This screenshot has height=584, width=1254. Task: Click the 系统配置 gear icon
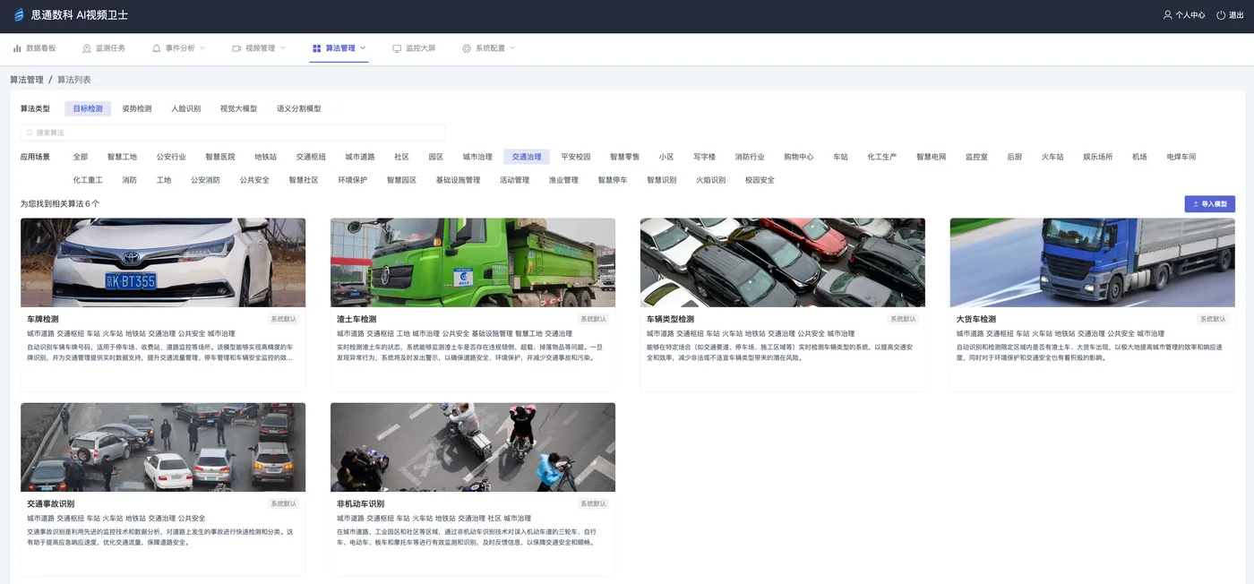tap(466, 47)
